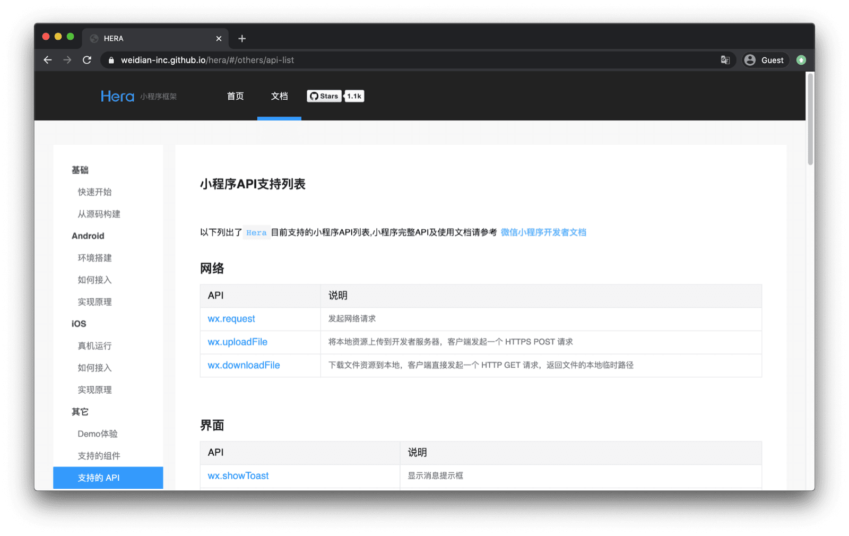Click the 微信小程序开发者文档 link
Image resolution: width=849 pixels, height=536 pixels.
pos(542,232)
